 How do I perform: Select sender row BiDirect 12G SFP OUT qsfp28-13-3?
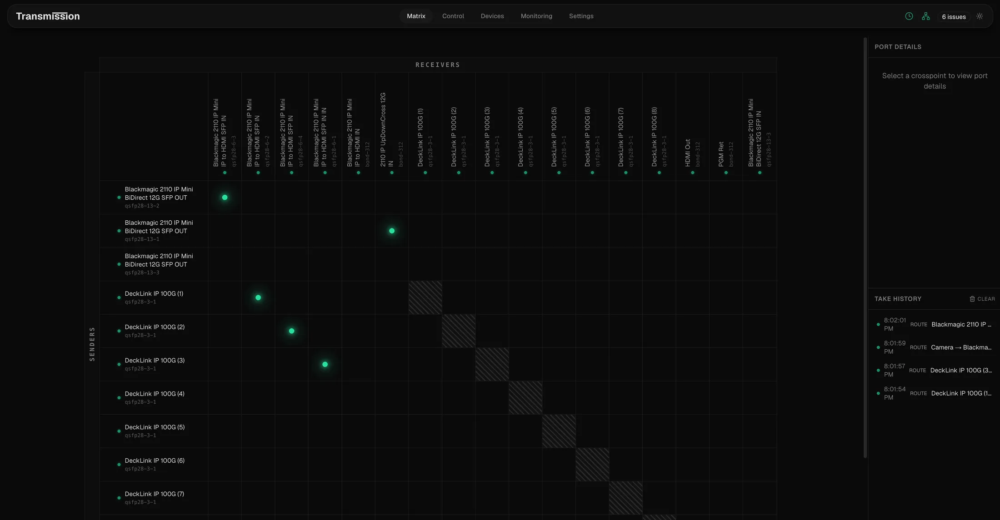point(154,264)
